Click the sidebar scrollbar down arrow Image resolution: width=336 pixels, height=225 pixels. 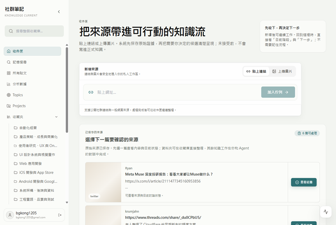tap(67, 202)
